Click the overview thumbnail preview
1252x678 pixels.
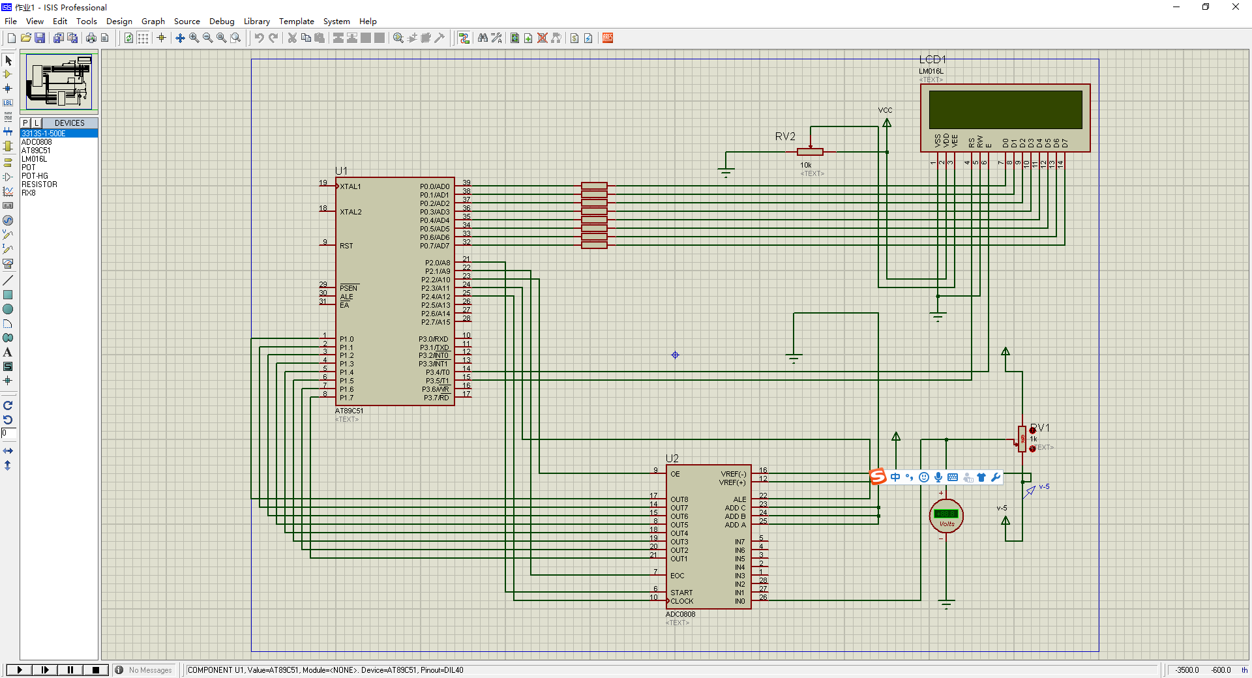[x=59, y=81]
